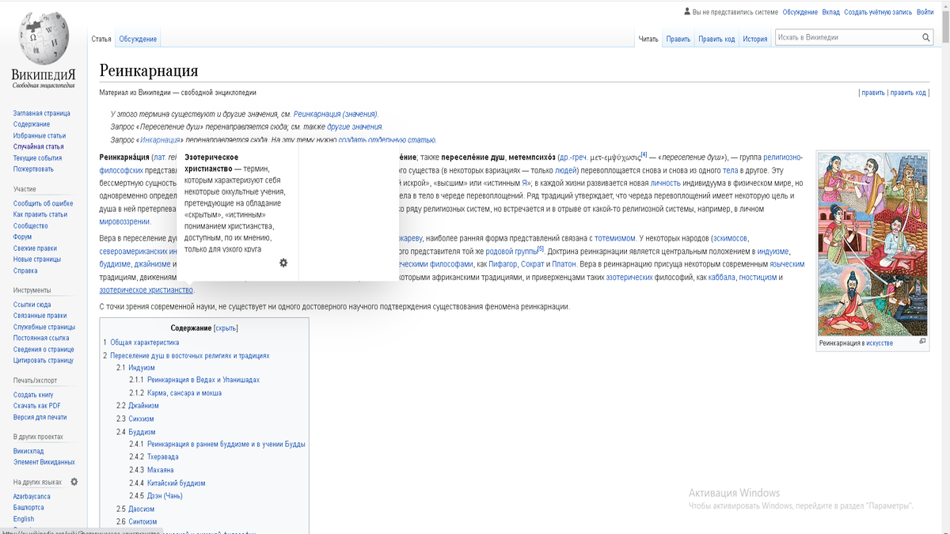Open Содержание sidebar link
The width and height of the screenshot is (950, 534).
[x=31, y=124]
